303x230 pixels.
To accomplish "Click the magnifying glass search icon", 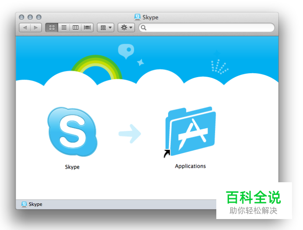I will 144,28.
